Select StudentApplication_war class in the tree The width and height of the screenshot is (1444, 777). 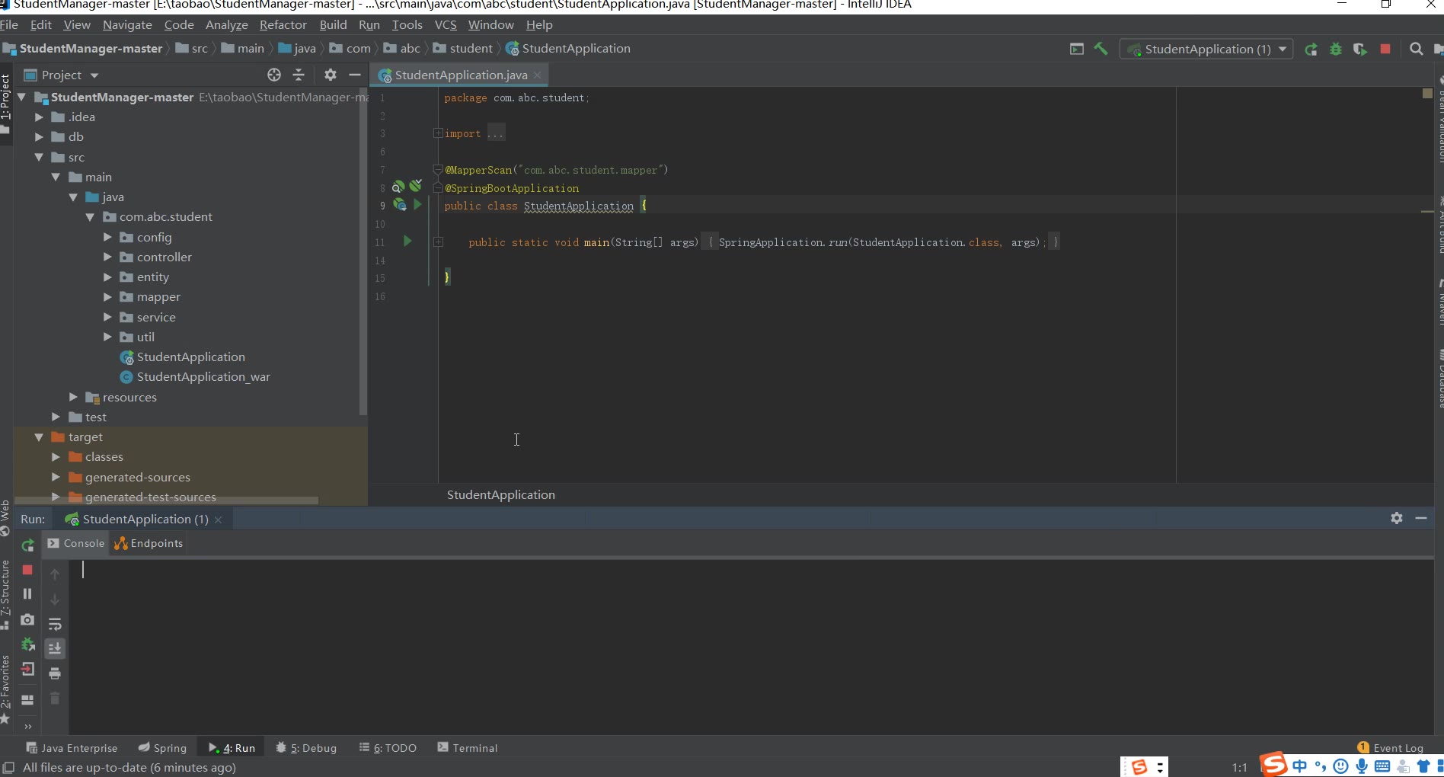(x=203, y=377)
